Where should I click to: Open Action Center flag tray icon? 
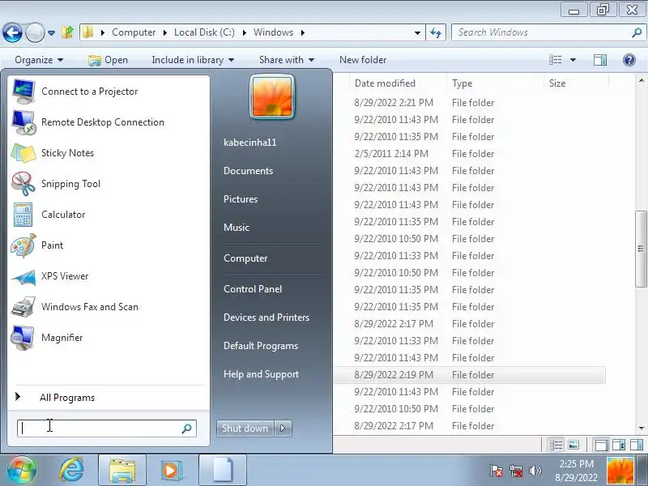click(x=497, y=471)
